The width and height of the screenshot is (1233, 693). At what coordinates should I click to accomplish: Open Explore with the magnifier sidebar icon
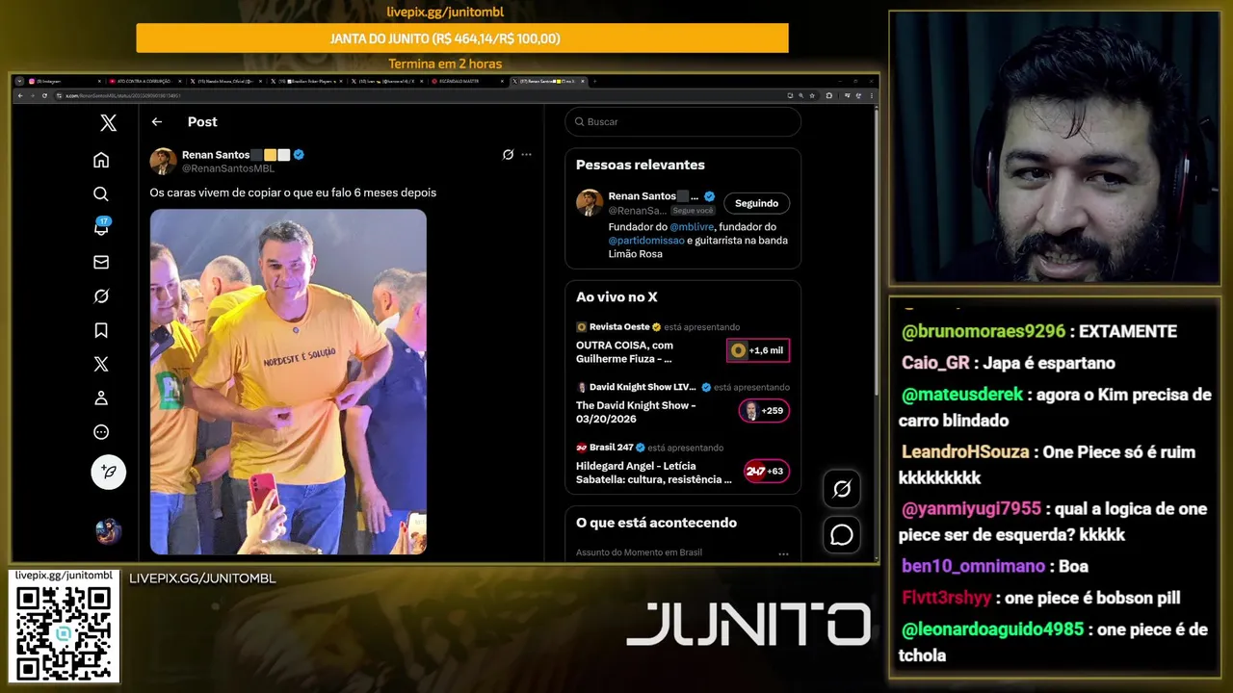tap(101, 193)
